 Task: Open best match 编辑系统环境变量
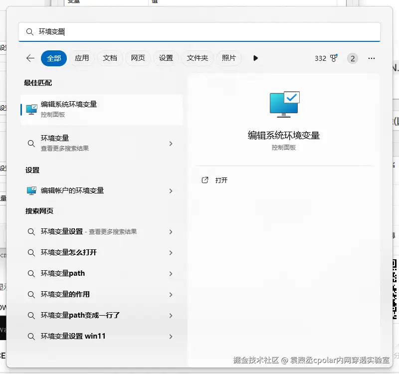(x=102, y=110)
